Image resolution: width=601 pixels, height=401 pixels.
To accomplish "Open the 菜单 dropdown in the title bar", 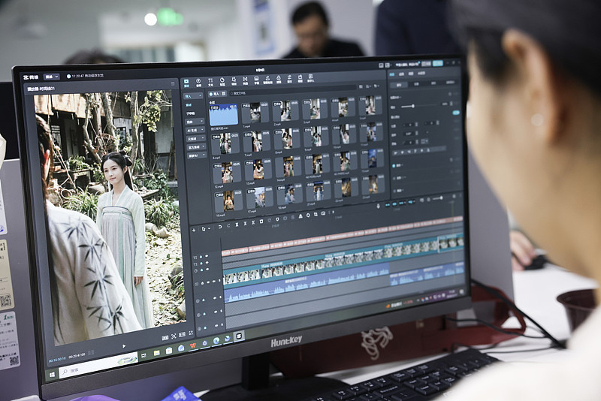I will (52, 77).
